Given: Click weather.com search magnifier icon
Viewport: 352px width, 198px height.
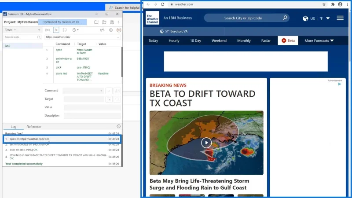Looking at the screenshot, I should coord(285,18).
